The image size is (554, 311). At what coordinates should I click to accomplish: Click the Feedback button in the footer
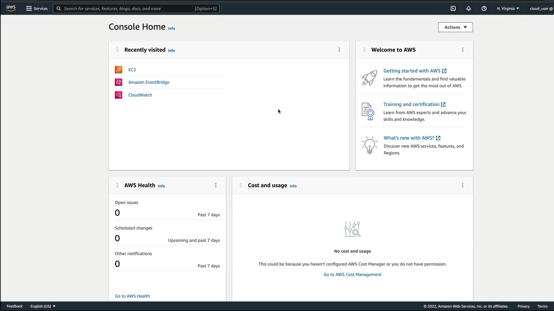tap(14, 306)
